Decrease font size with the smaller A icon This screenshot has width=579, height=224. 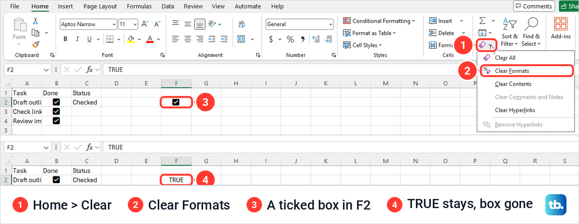pos(157,24)
